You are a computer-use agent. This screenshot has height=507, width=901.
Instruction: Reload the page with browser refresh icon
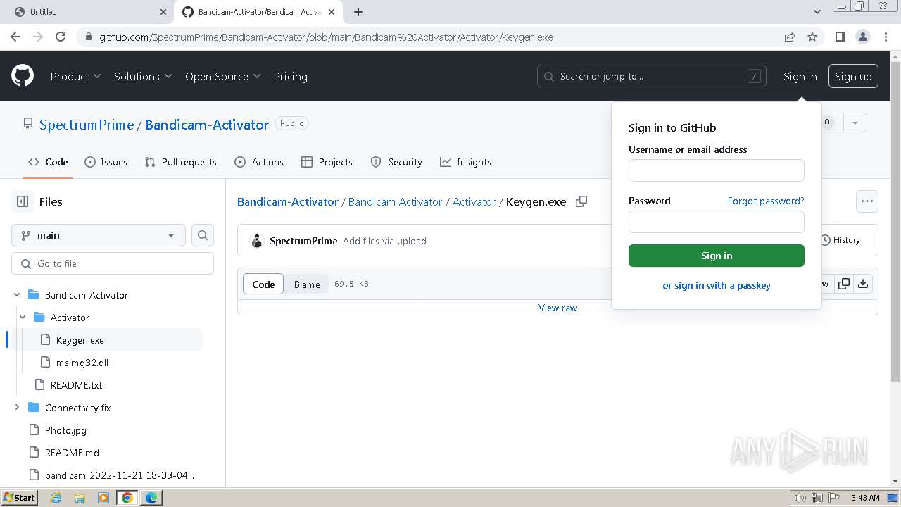(61, 37)
